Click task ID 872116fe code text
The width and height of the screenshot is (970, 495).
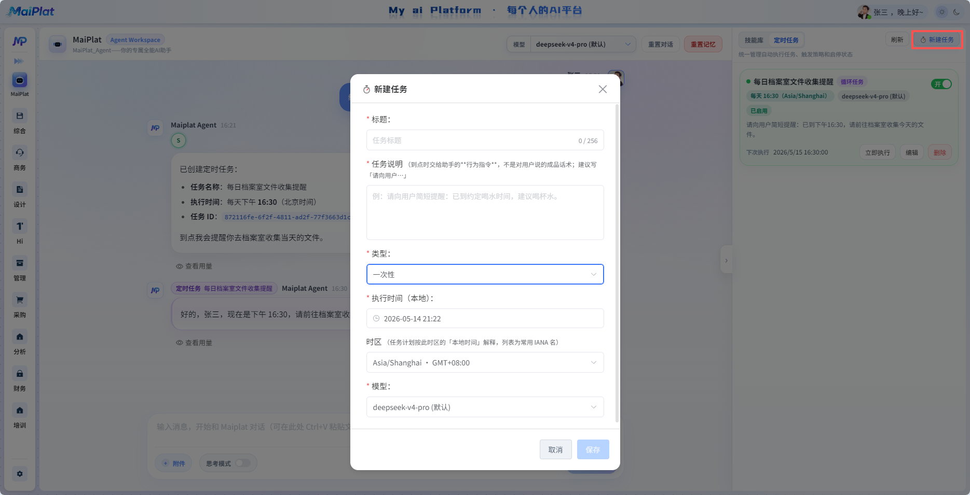[x=287, y=217]
